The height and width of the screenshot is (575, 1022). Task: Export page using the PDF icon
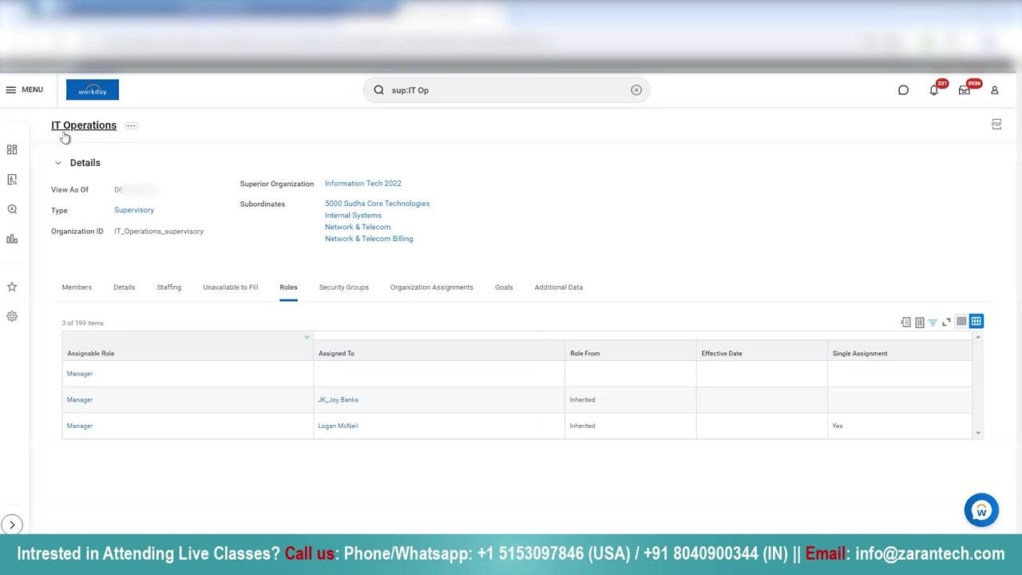click(996, 124)
